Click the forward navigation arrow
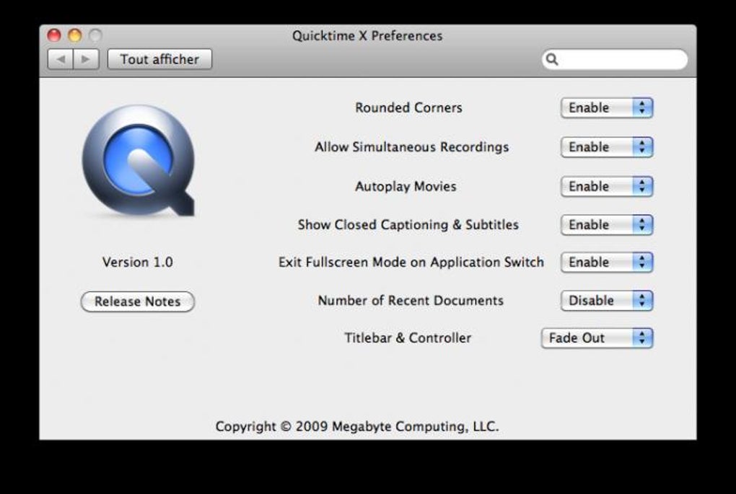 coord(85,59)
